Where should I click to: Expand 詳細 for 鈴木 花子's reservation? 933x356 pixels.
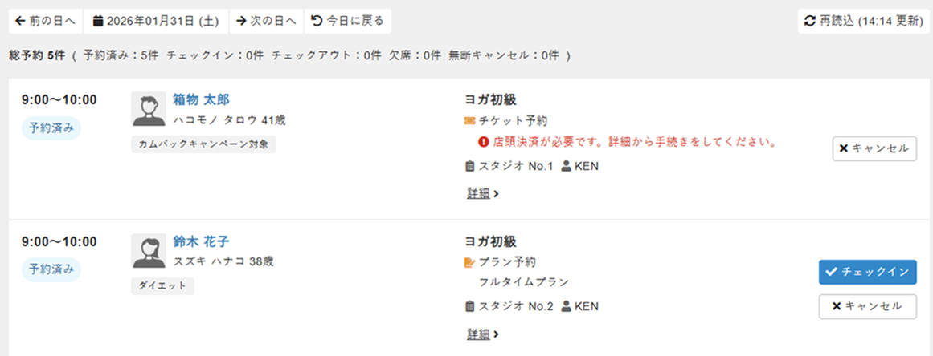[x=482, y=334]
